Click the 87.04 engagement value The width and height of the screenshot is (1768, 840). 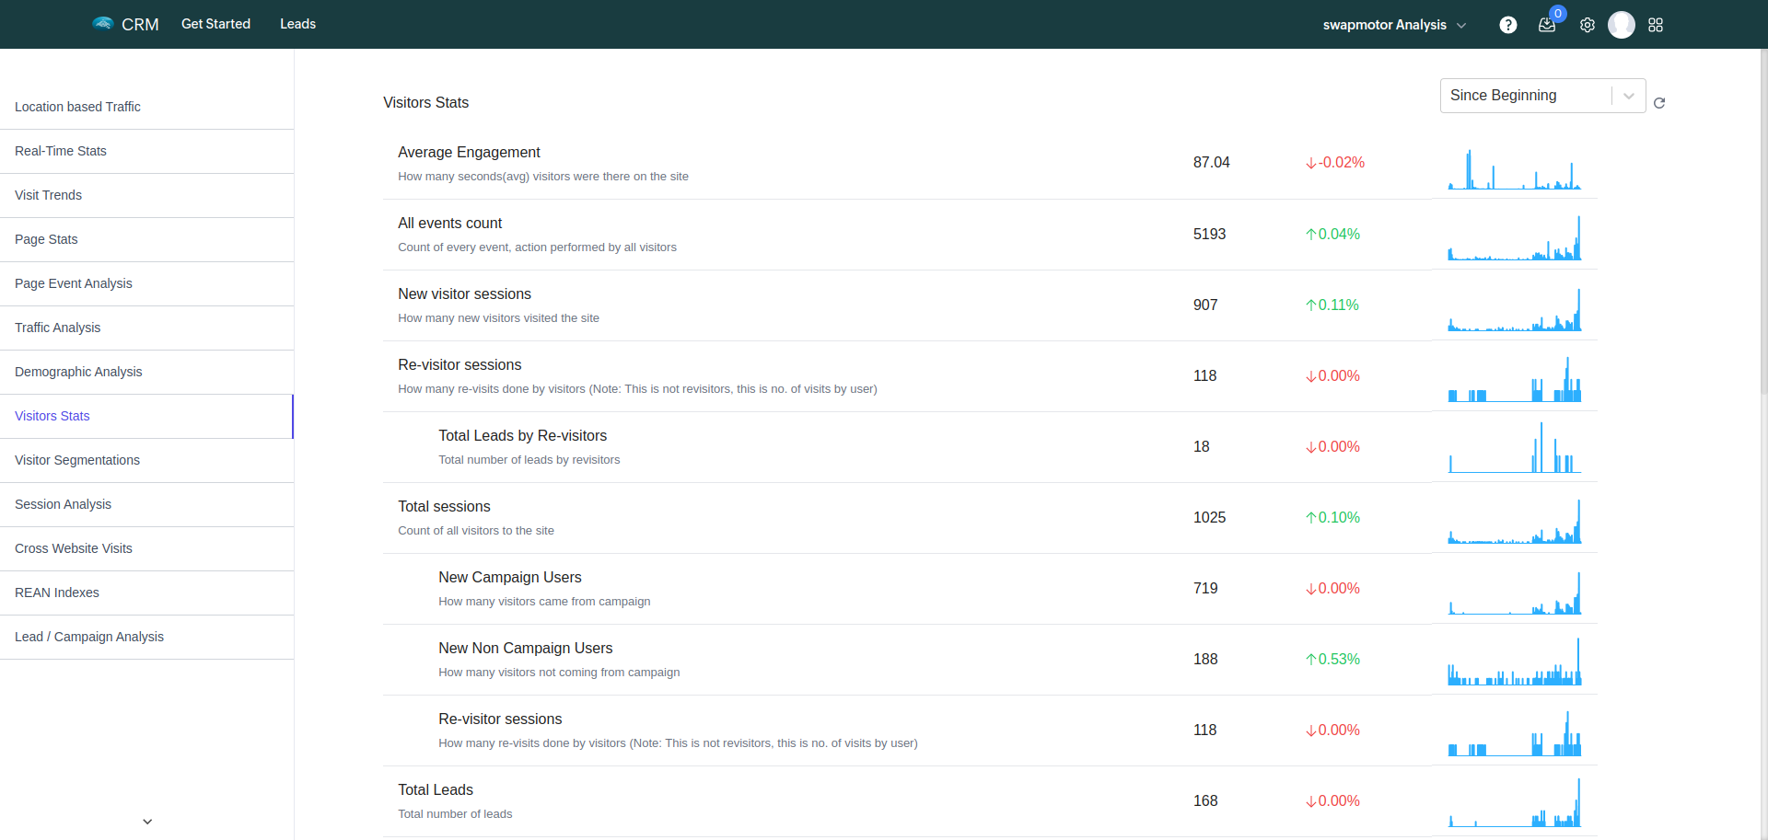(x=1211, y=162)
